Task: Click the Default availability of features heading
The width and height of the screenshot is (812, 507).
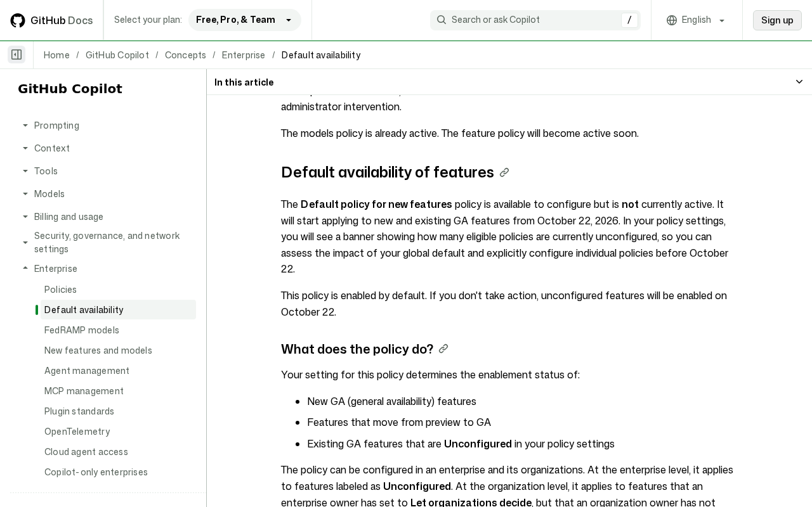Action: coord(388,172)
